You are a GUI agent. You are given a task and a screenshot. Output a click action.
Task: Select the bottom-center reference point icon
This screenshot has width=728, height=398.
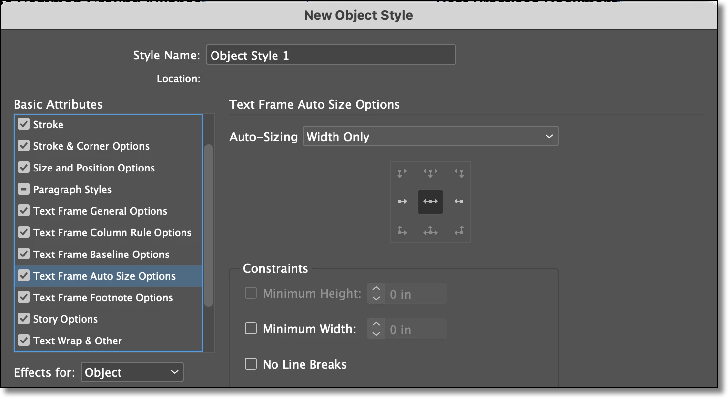point(430,230)
